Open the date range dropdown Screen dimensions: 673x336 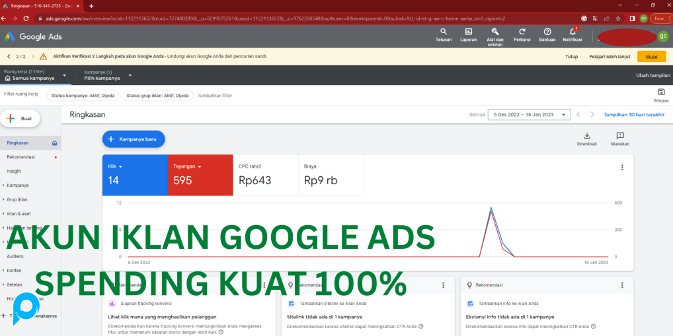coord(529,114)
